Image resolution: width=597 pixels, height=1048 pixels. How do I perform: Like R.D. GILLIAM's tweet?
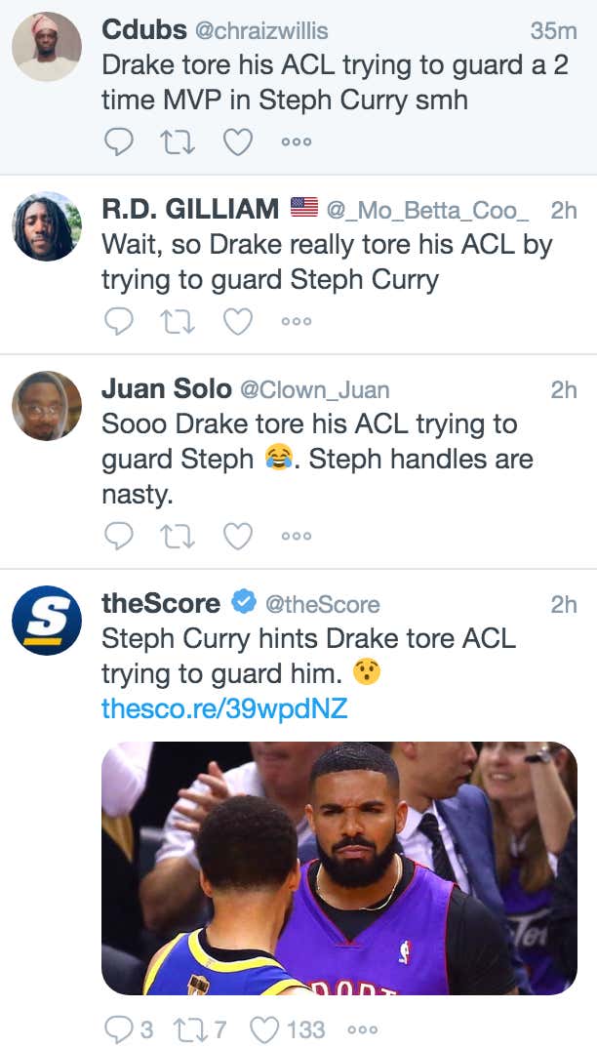tap(237, 321)
